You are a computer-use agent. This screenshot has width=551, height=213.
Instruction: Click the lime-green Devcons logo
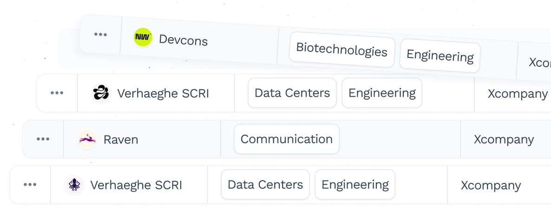click(x=143, y=37)
